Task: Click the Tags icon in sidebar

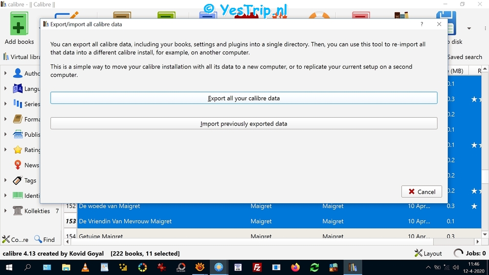Action: pyautogui.click(x=18, y=180)
